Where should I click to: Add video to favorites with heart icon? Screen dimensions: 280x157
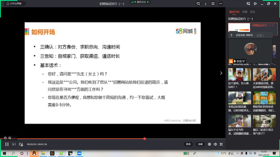198,4
